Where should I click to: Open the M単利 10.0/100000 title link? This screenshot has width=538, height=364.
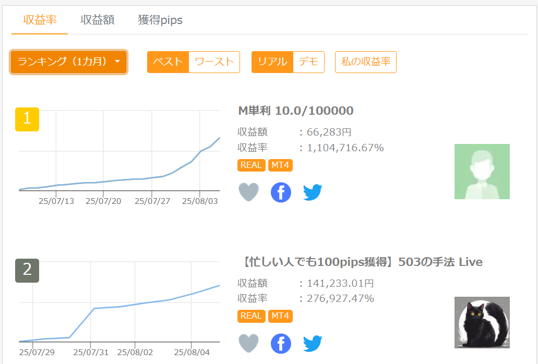pos(296,111)
